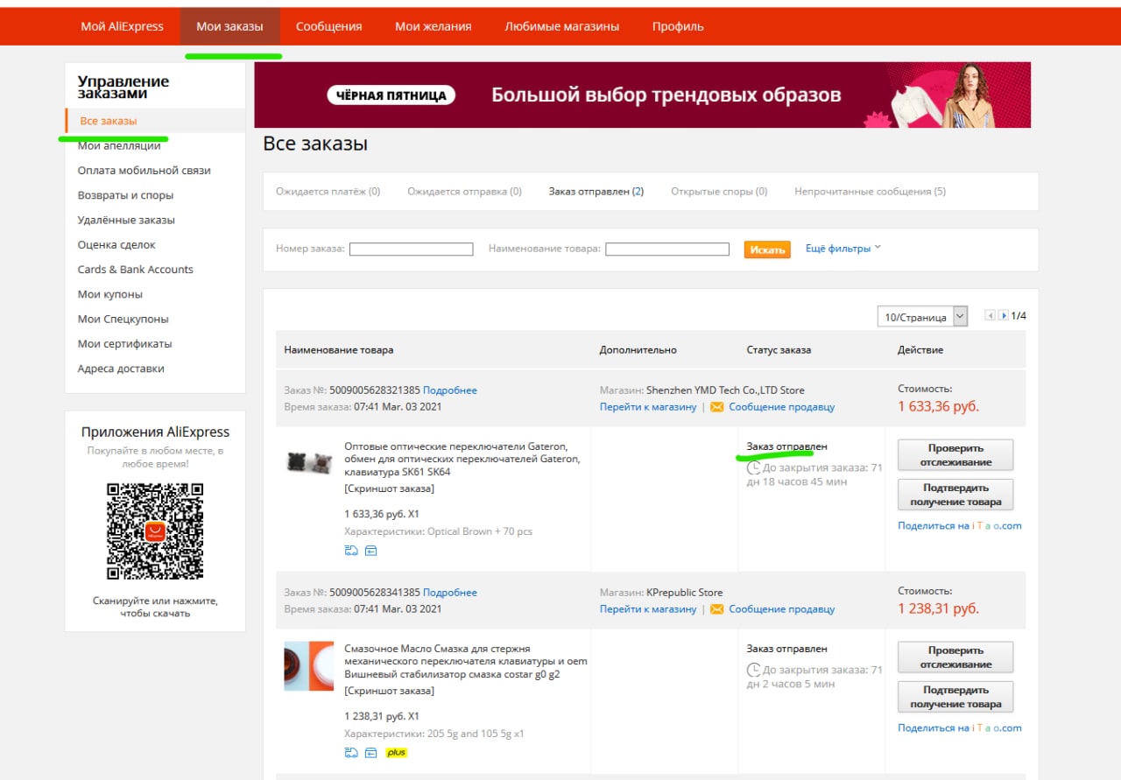
Task: Open Оценка сделок in sidebar
Action: tap(116, 245)
